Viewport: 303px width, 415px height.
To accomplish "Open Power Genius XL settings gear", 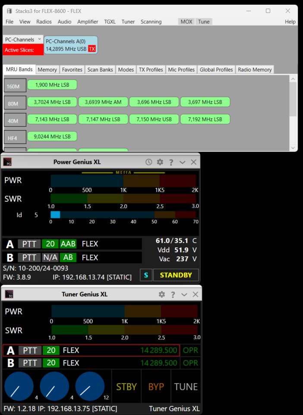I will tap(160, 162).
